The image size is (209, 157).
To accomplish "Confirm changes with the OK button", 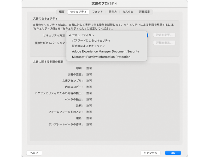I will (x=173, y=153).
